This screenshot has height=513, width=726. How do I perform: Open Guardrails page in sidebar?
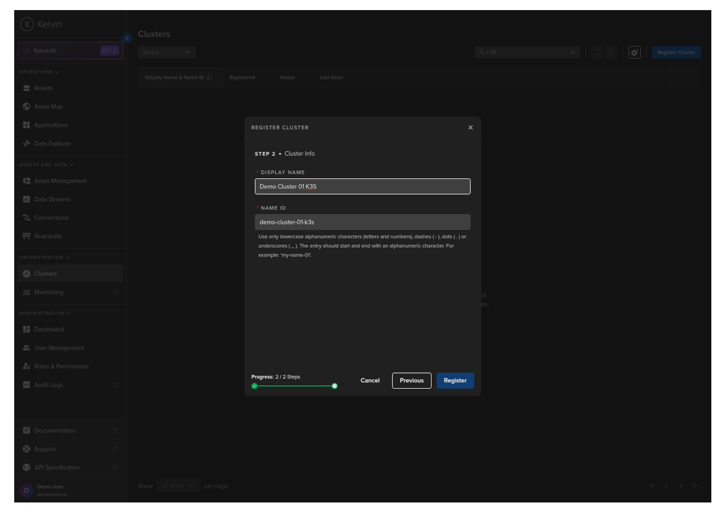[x=48, y=236]
